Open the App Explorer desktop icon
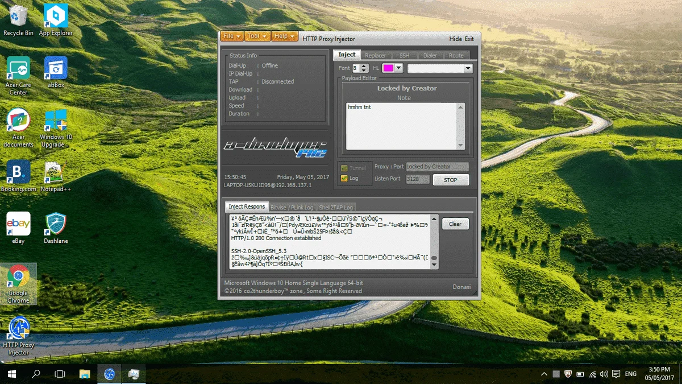 pyautogui.click(x=56, y=20)
